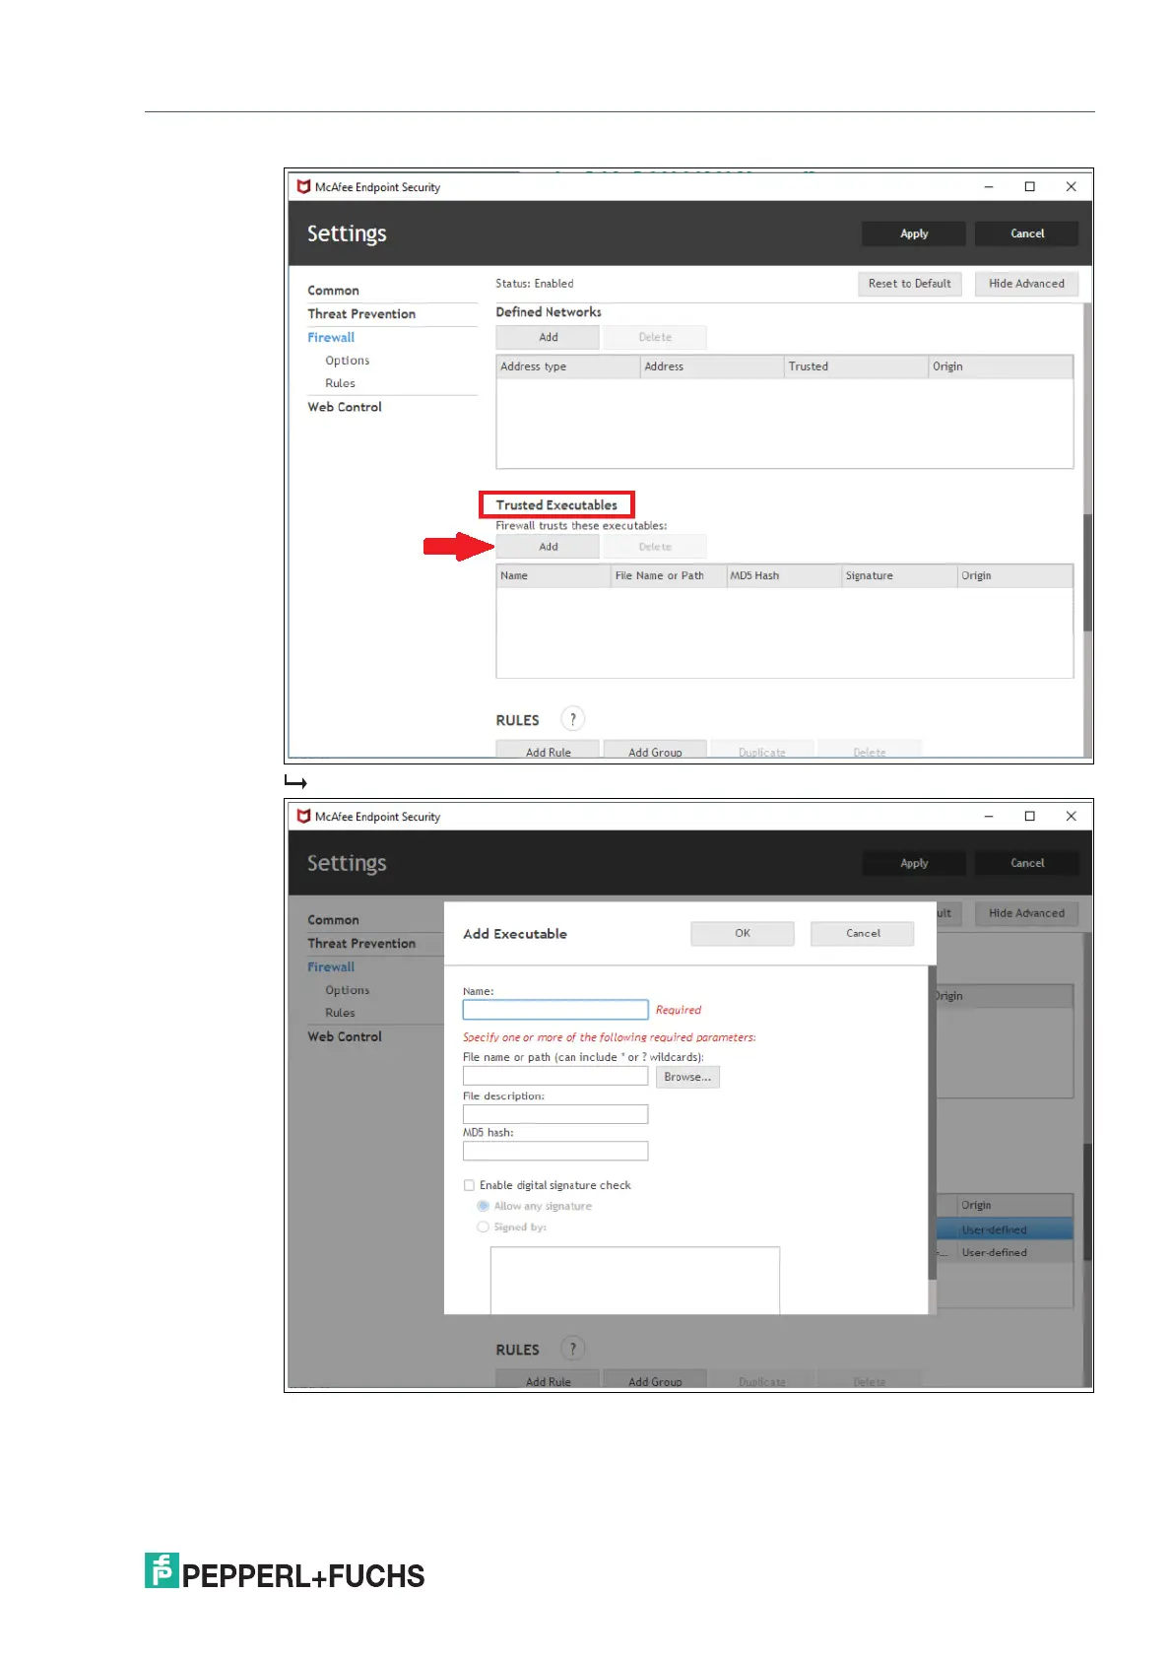
Task: Maximize the upper McAfee window
Action: (x=1030, y=186)
